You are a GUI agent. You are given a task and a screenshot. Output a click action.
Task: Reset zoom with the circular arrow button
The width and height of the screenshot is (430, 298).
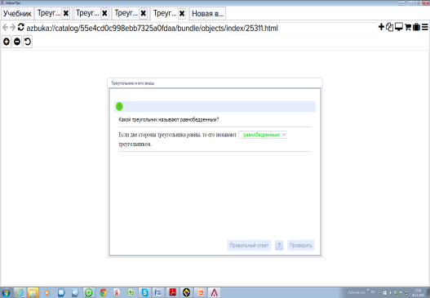pos(28,42)
